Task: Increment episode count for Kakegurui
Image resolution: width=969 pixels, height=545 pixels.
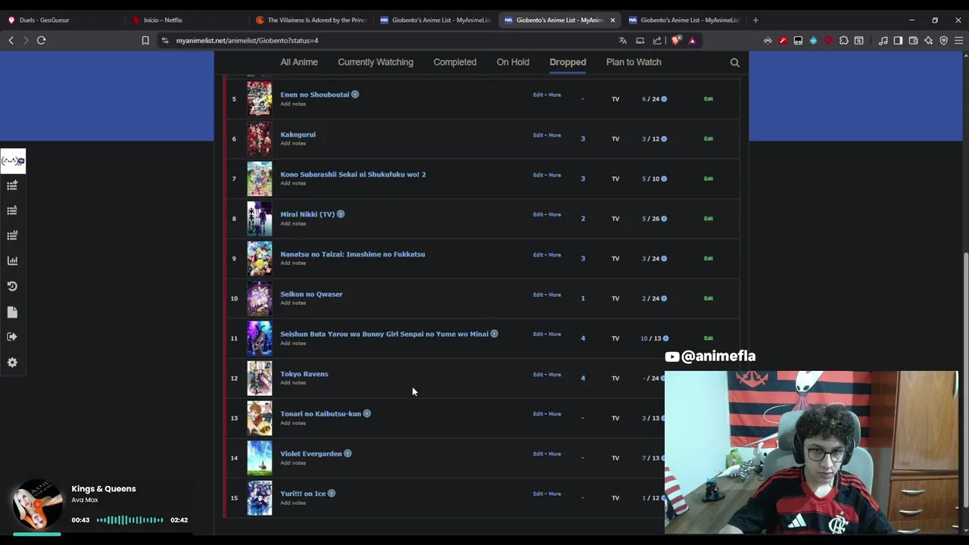Action: click(x=664, y=139)
